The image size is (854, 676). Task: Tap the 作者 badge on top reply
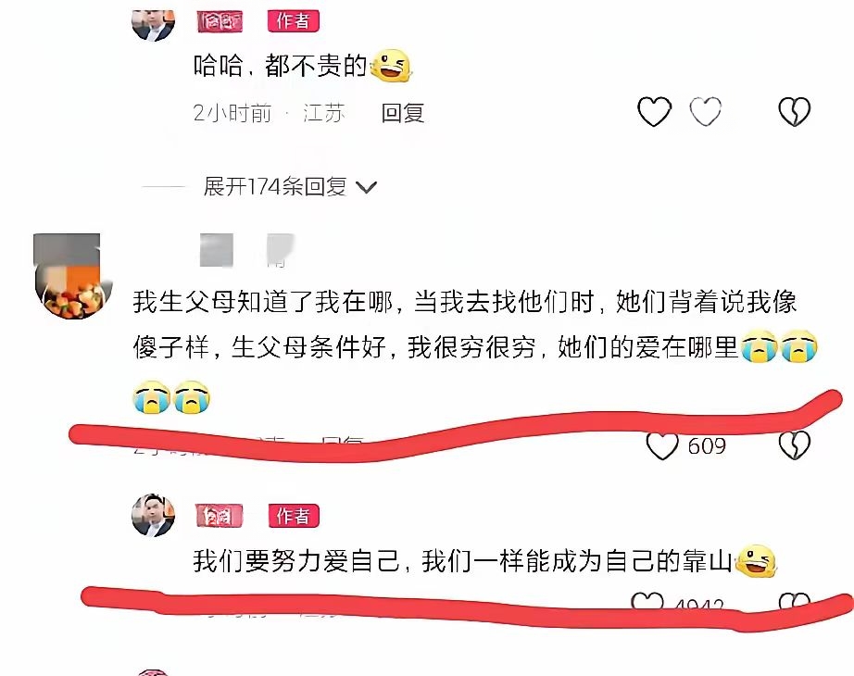(293, 21)
